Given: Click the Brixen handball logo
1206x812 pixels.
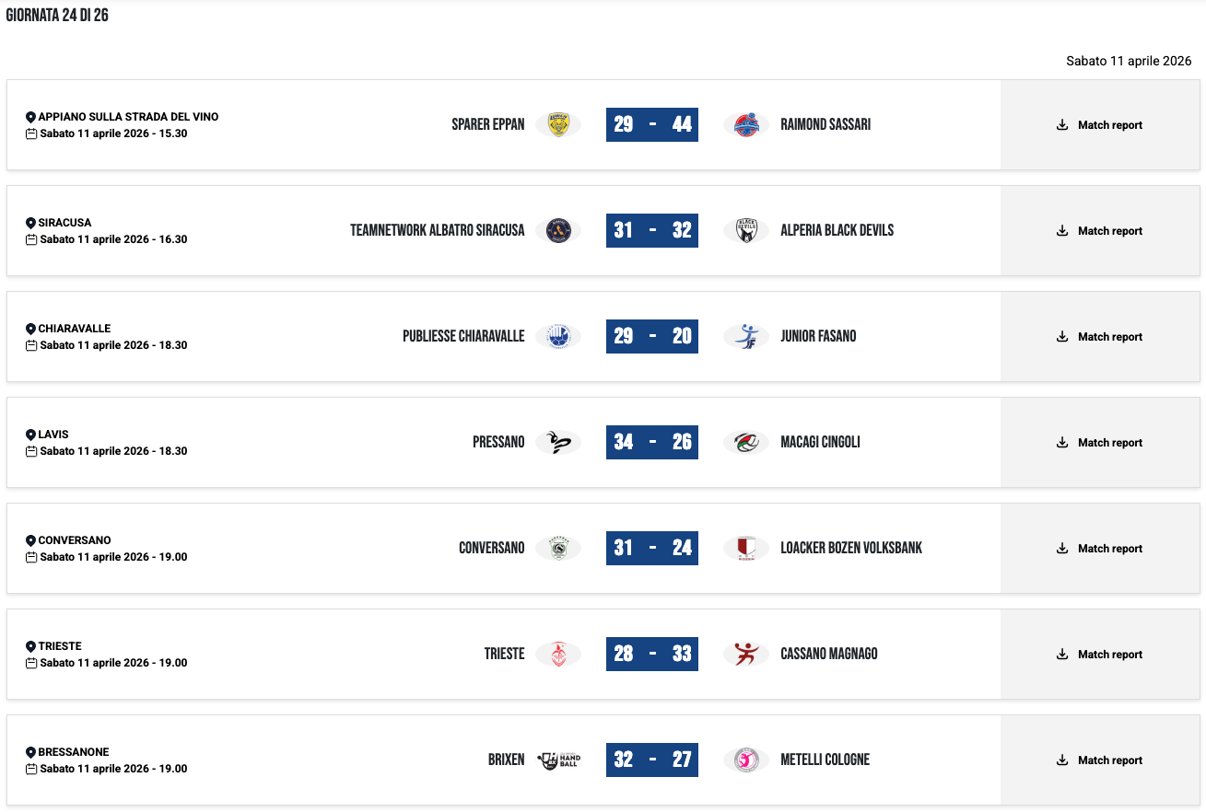Looking at the screenshot, I should click(x=558, y=760).
